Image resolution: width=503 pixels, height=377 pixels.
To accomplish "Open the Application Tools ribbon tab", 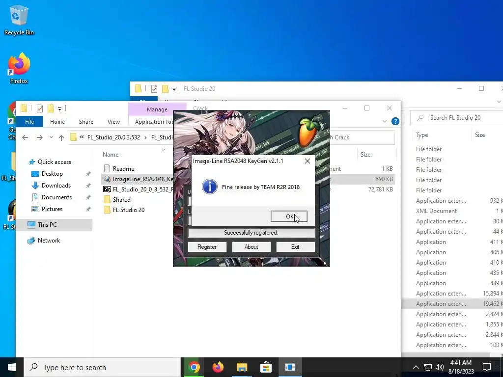I will (153, 122).
